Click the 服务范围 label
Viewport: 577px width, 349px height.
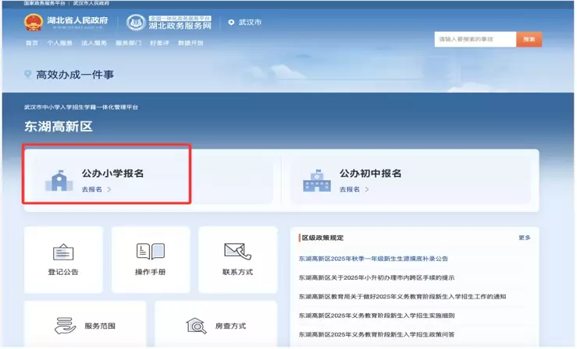coord(100,326)
